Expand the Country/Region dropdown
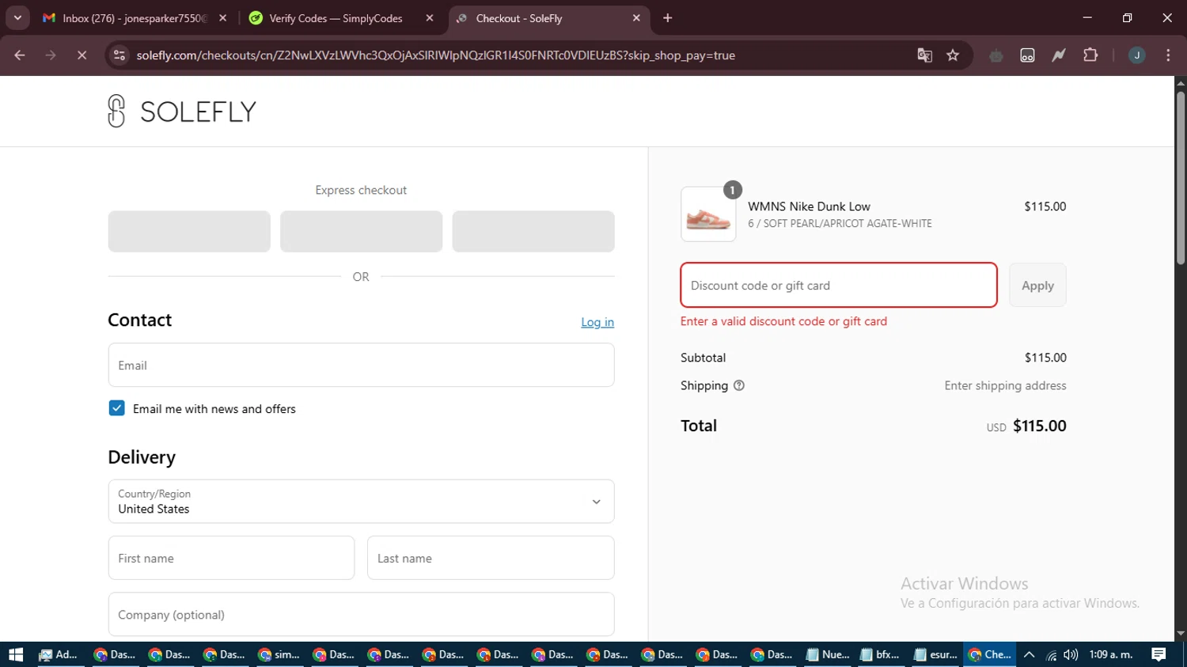The image size is (1187, 667). coord(361,502)
